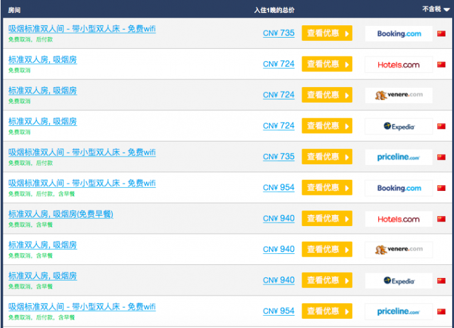Open CN¥ 954 price link for Booking.com
Viewport: 454px width, 328px height.
tap(278, 187)
